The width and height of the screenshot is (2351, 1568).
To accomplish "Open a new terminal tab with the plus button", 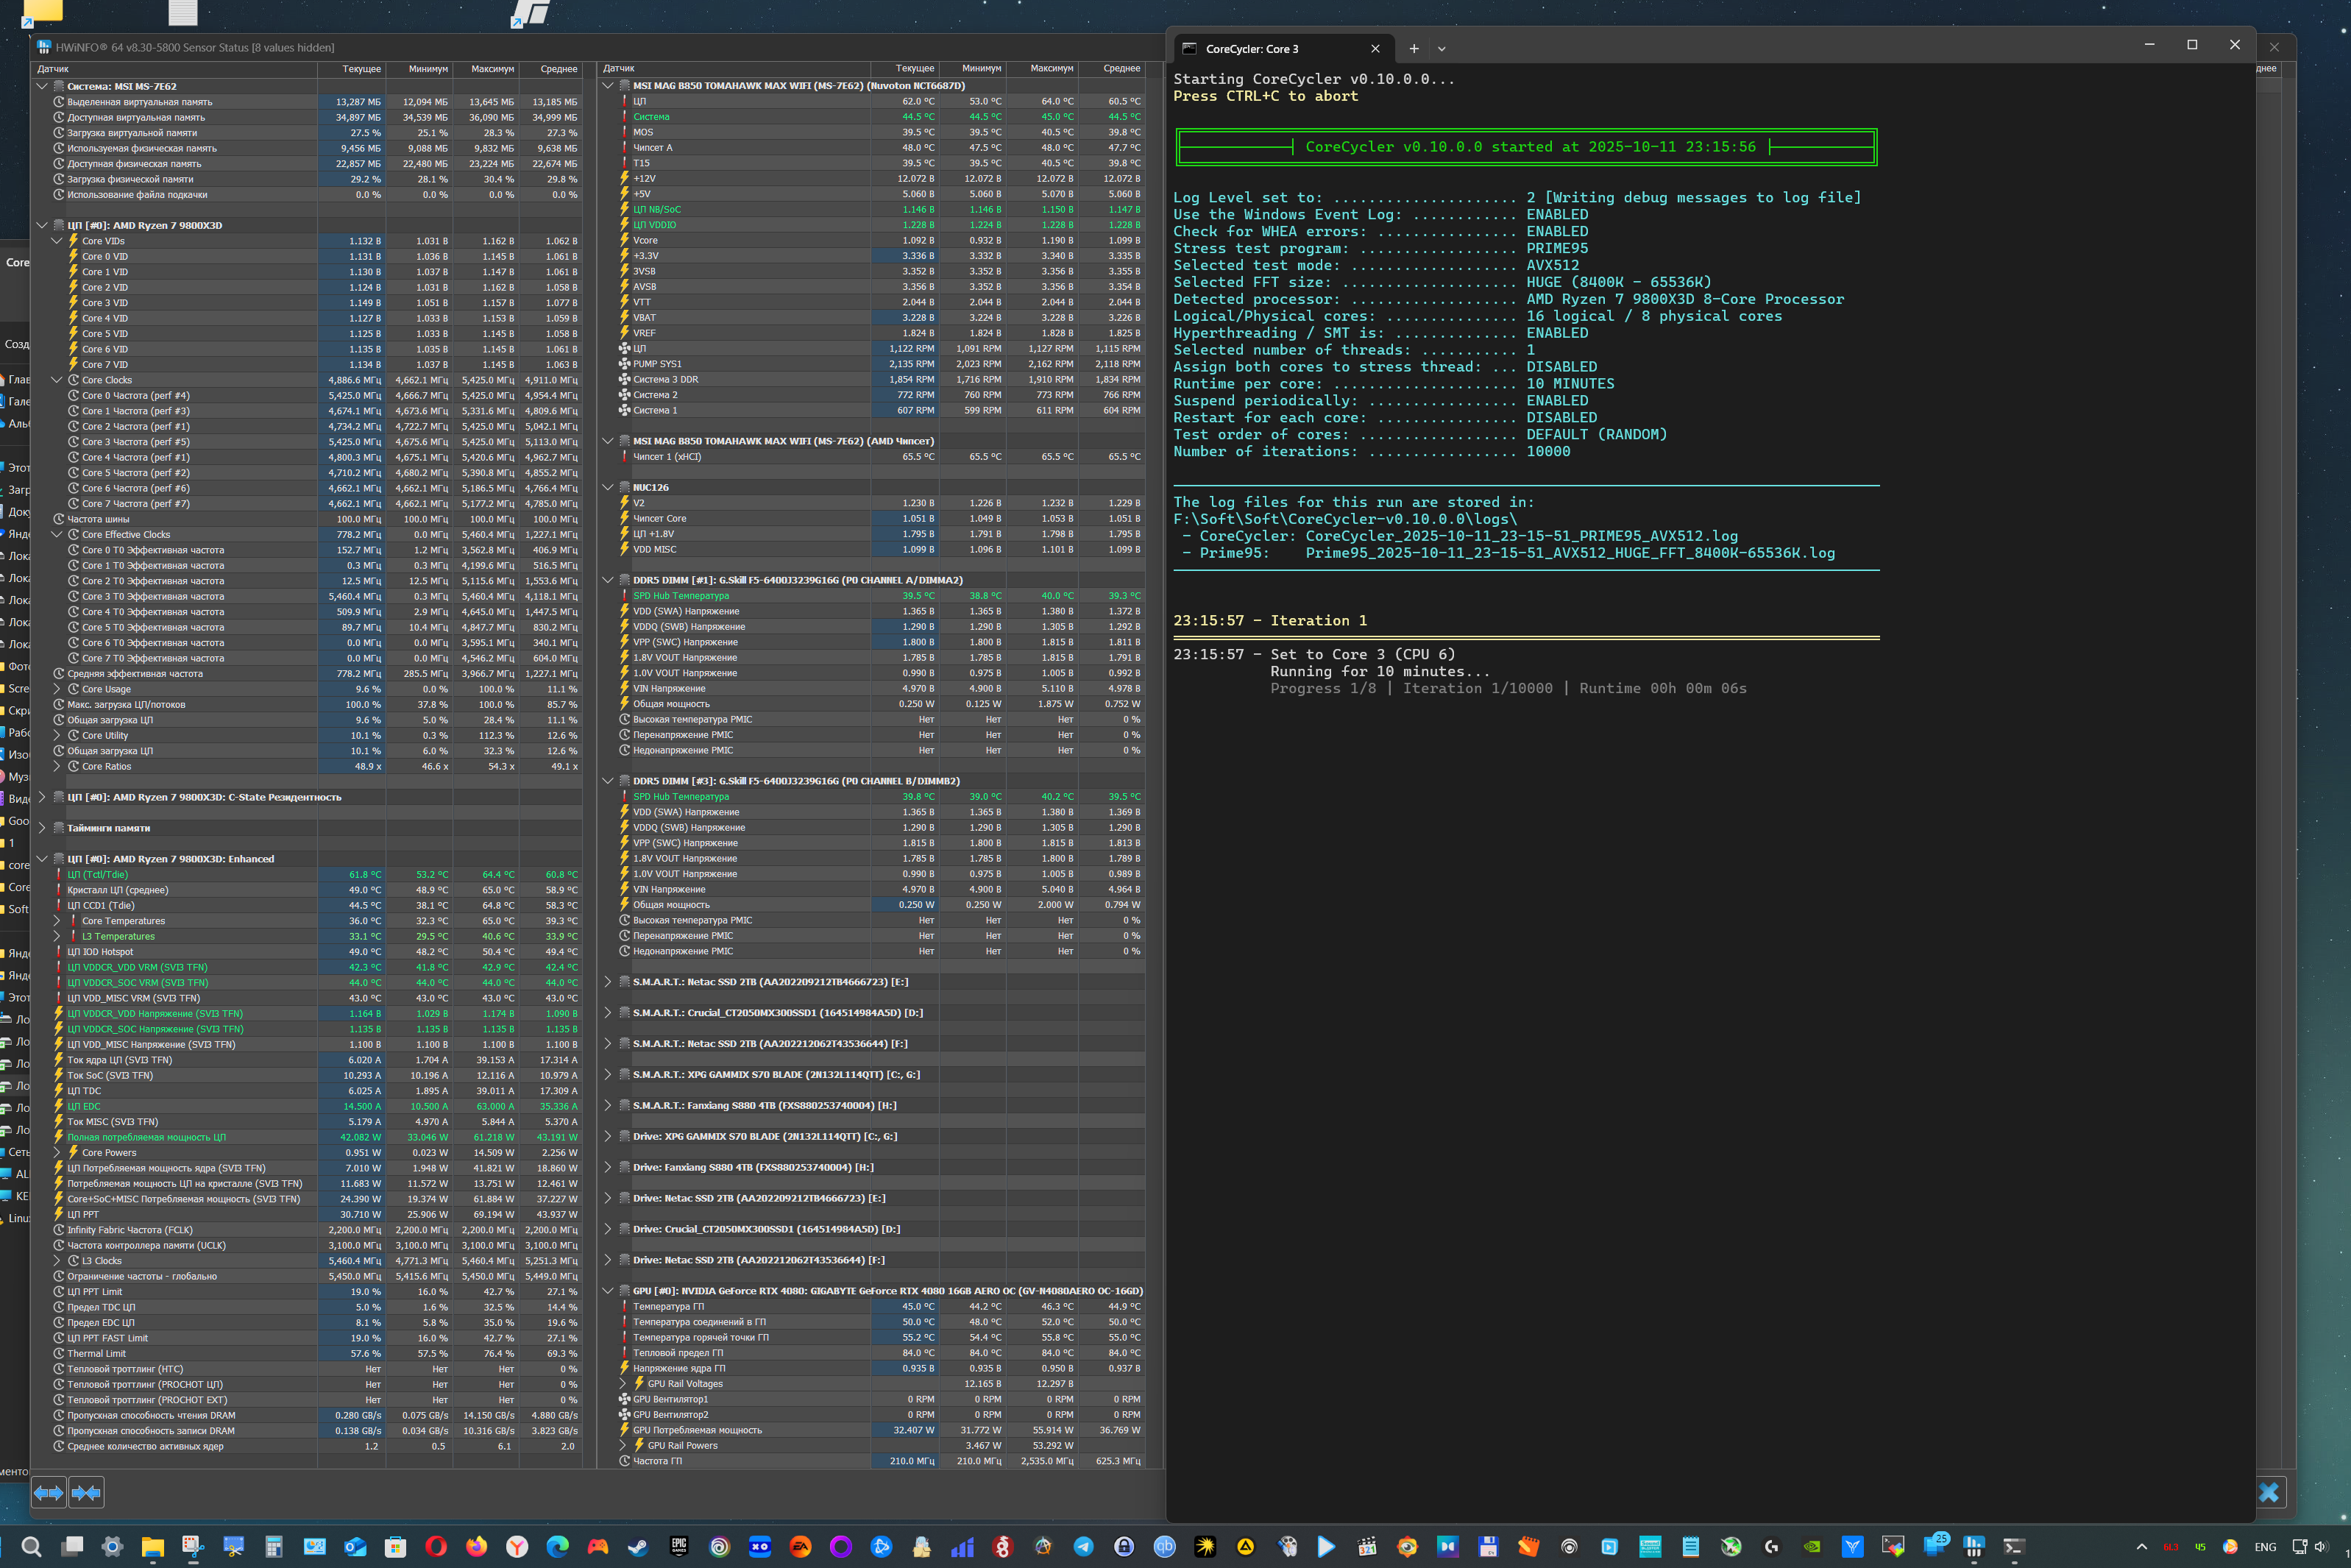I will point(1413,49).
